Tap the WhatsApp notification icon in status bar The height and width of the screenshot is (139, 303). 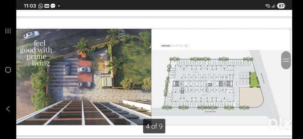(41, 6)
